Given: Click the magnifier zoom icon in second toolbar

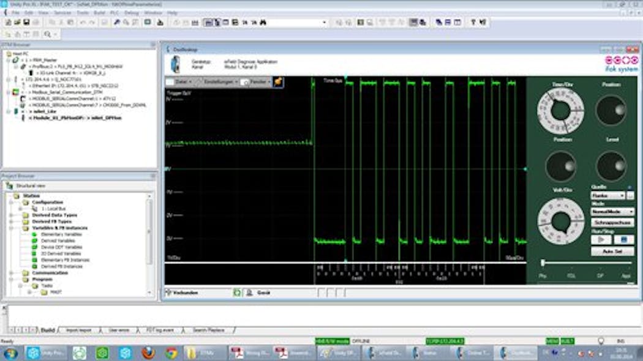Looking at the screenshot, I should click(48, 34).
